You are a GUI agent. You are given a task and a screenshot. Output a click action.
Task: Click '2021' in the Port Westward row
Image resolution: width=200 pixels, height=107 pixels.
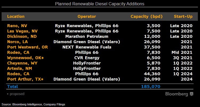[187, 47]
